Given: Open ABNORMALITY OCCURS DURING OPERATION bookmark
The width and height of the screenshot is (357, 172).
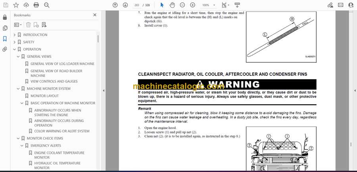Looking at the screenshot, I should tap(59, 123).
